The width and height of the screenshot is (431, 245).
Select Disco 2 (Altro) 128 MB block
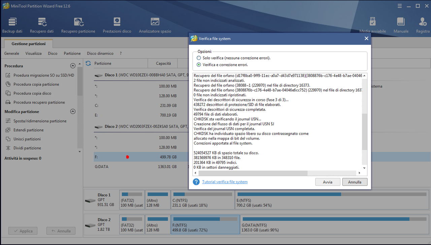point(158,224)
